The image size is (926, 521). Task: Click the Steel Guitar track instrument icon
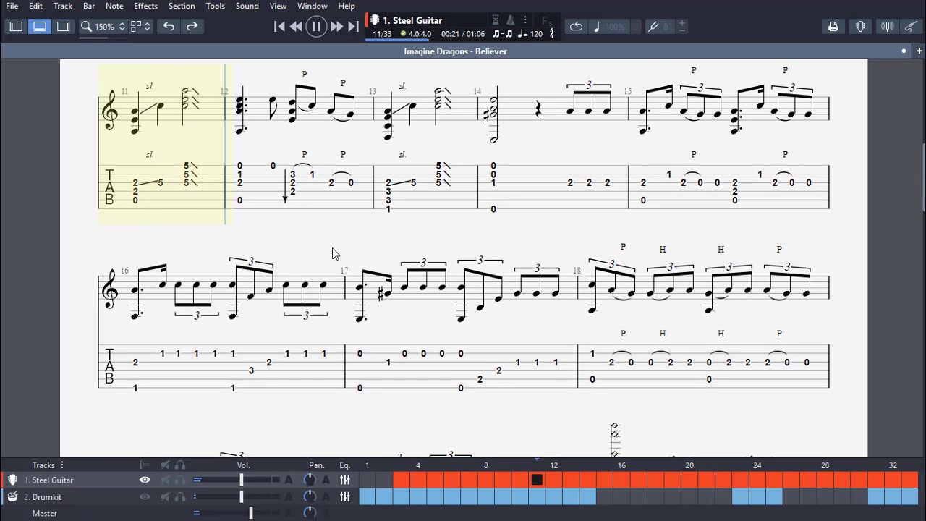12,480
